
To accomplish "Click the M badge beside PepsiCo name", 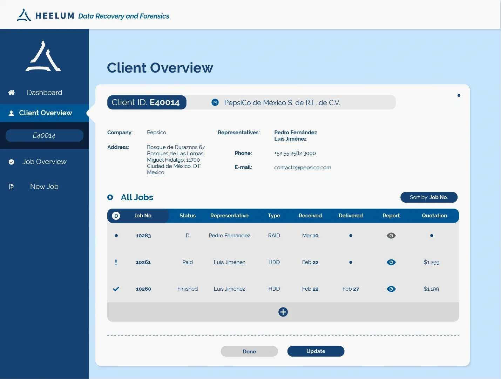I will pos(215,102).
